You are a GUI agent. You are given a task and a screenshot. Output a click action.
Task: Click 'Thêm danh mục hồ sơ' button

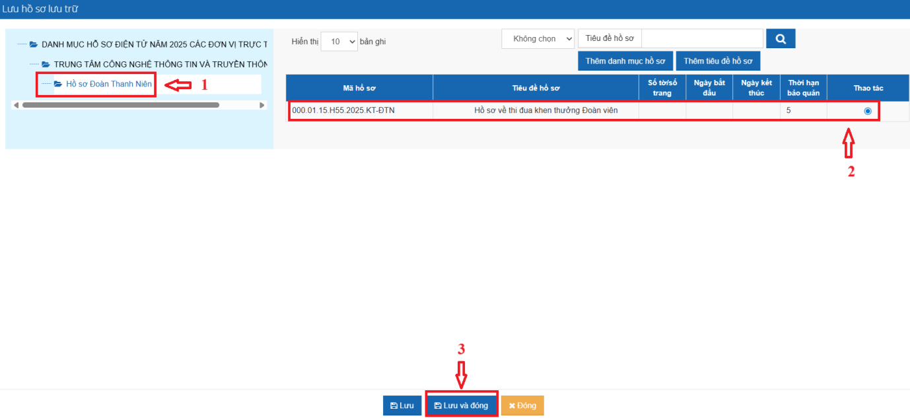(625, 61)
